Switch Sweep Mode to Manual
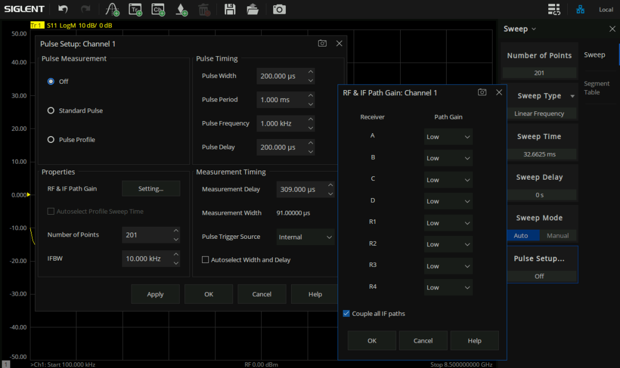This screenshot has height=368, width=620. click(557, 235)
